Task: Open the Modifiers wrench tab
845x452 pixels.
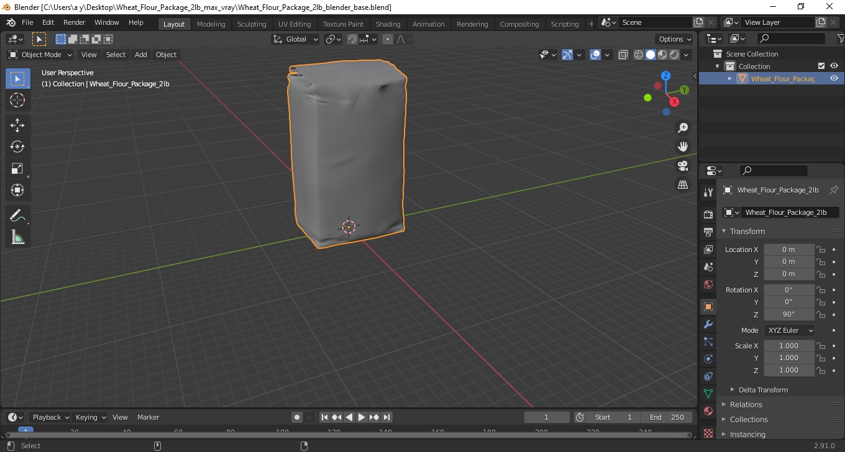Action: click(708, 324)
